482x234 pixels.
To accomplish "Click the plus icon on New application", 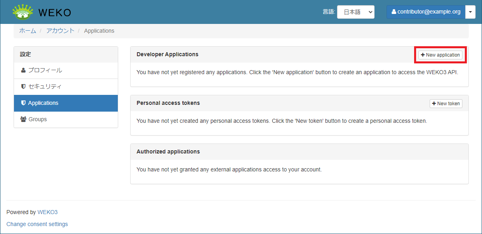I will [x=423, y=55].
